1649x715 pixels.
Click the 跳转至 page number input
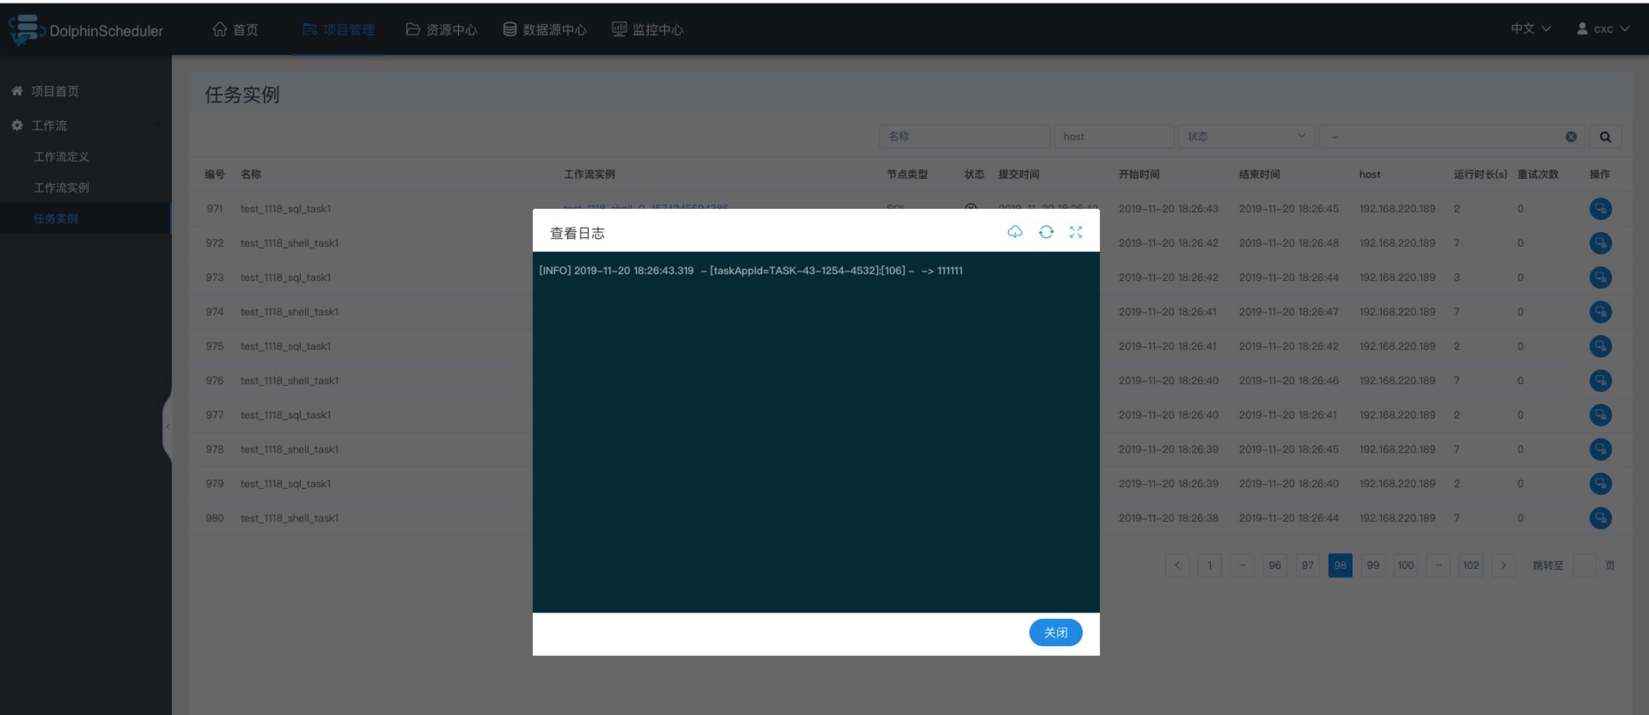click(1585, 565)
